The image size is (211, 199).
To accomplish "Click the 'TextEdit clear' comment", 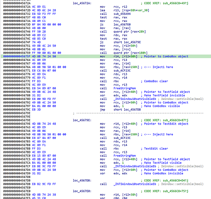I will point(156,148).
